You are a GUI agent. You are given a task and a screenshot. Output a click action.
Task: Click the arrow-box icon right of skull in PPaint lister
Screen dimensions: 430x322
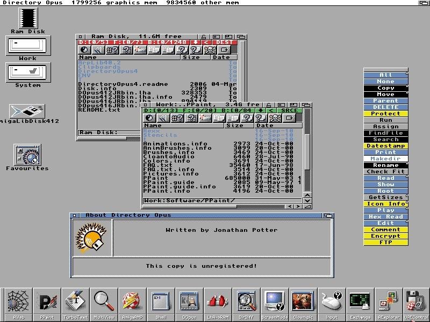tap(289, 118)
